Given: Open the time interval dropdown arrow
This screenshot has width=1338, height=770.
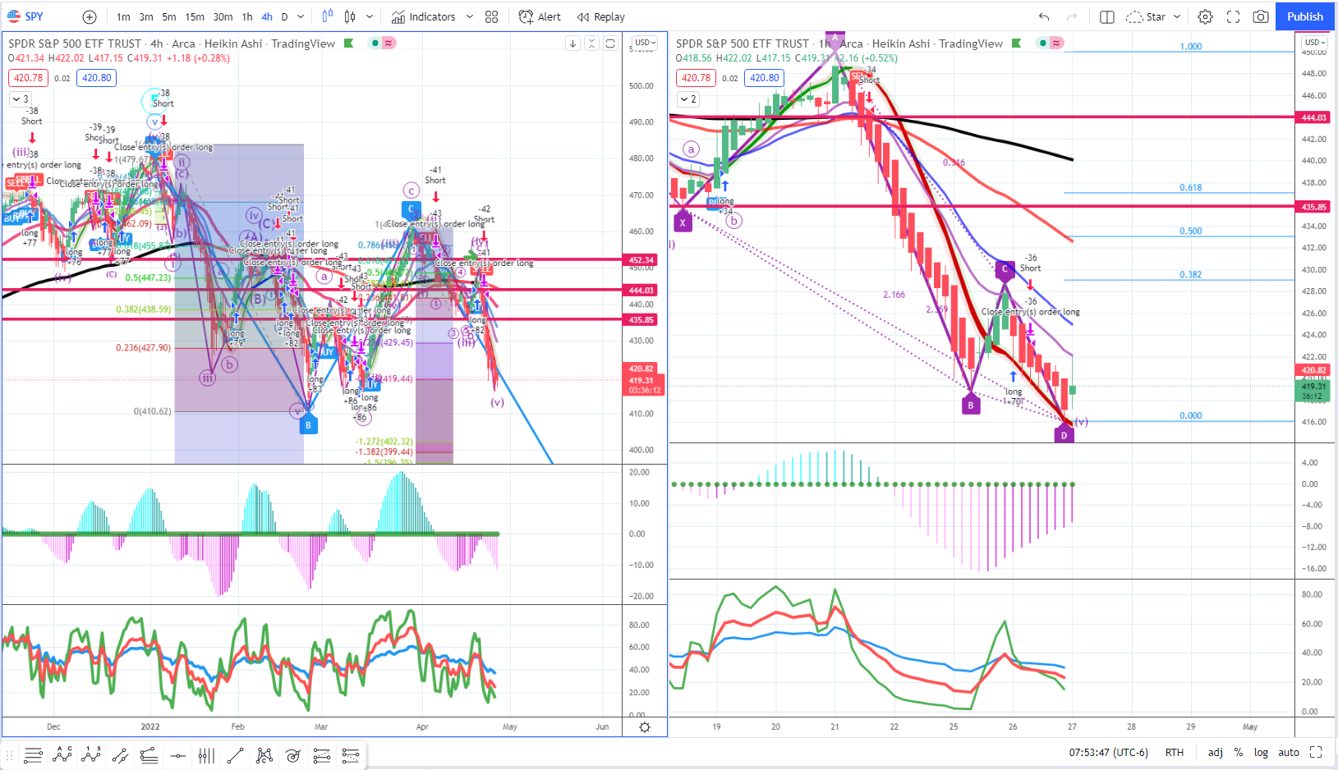Looking at the screenshot, I should (301, 16).
